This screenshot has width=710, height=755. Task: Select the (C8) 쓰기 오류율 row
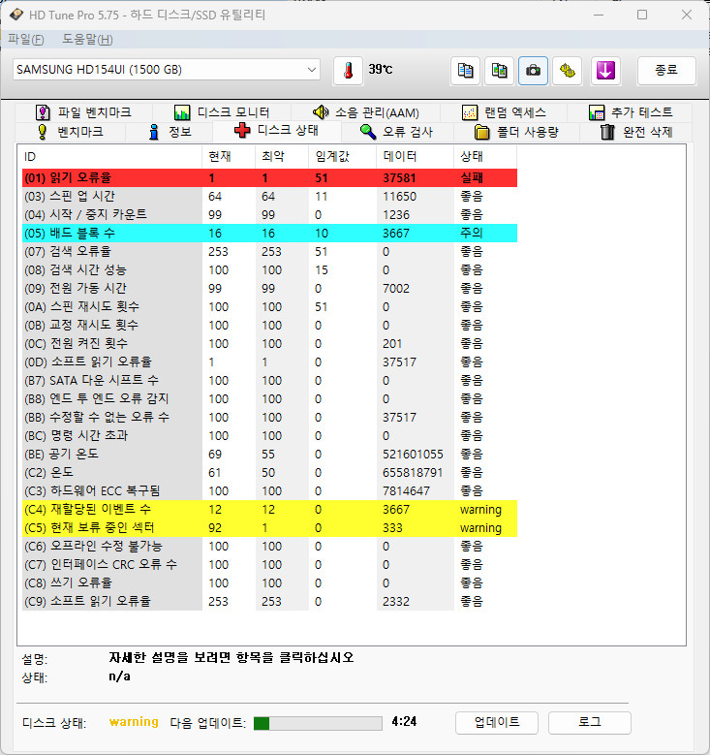pyautogui.click(x=269, y=583)
